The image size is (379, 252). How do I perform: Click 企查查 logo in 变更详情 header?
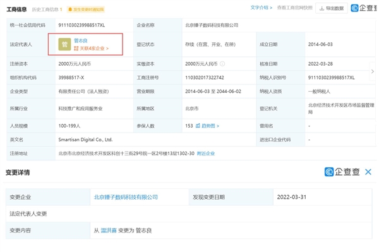tap(342, 172)
